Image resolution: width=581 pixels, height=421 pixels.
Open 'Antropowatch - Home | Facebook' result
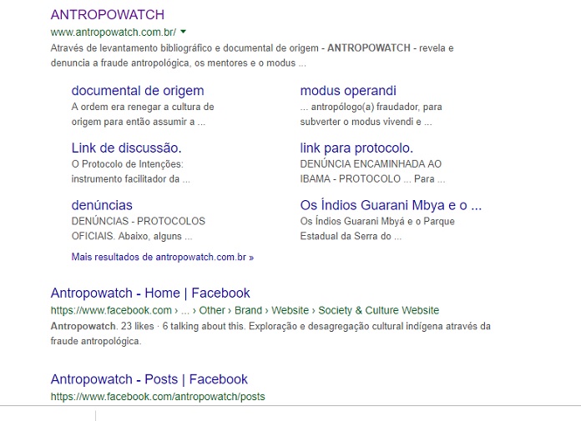[x=150, y=293]
